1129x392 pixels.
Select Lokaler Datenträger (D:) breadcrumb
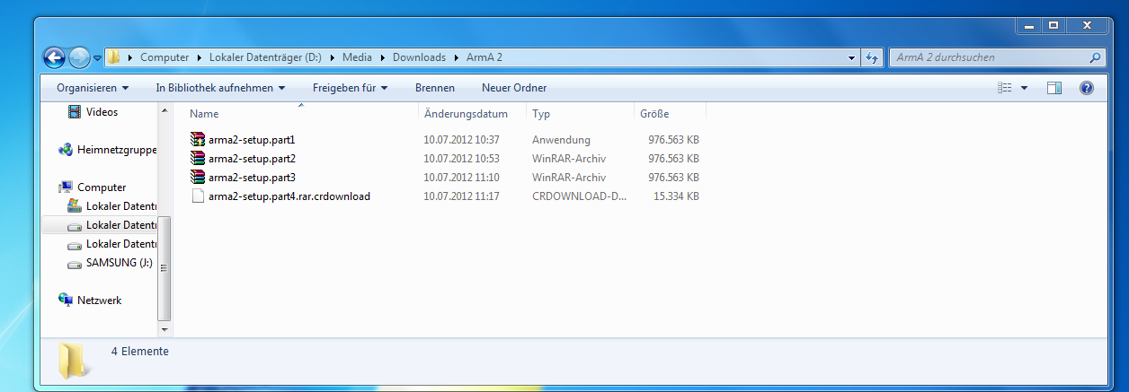[x=265, y=57]
